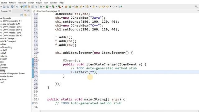Click the Forward navigation arrow
The width and height of the screenshot is (199, 112).
[x=113, y=7]
